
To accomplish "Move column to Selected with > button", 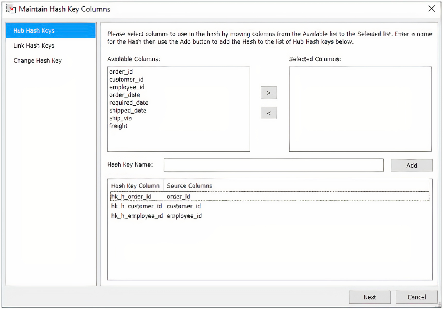I will tap(269, 93).
